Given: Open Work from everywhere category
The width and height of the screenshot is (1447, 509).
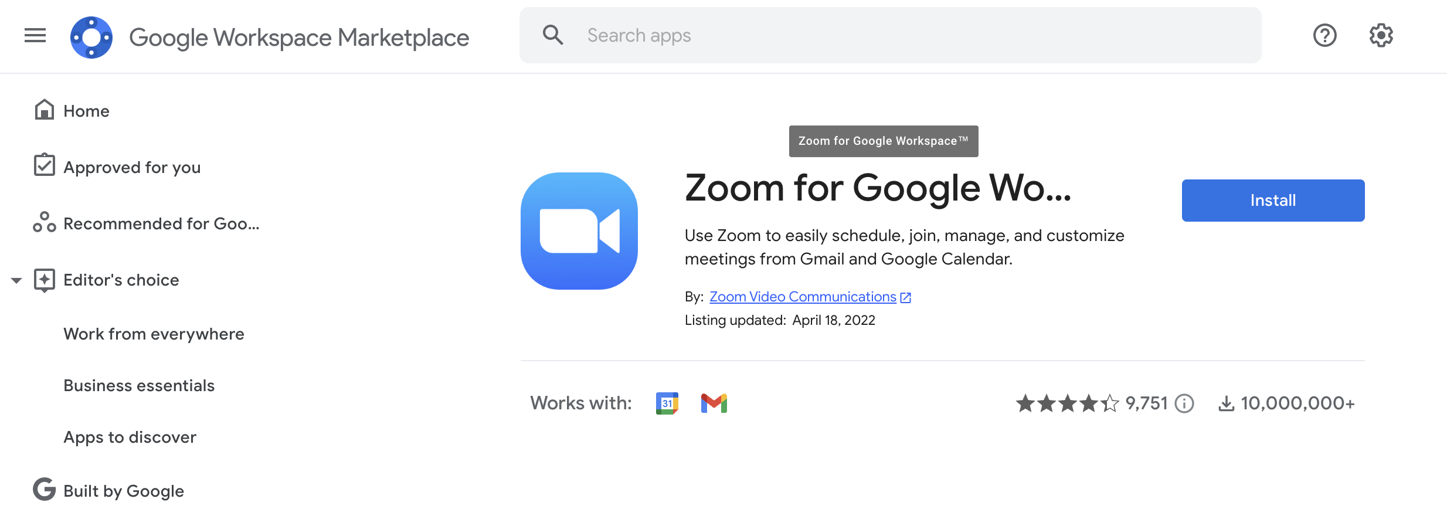Looking at the screenshot, I should [x=154, y=334].
